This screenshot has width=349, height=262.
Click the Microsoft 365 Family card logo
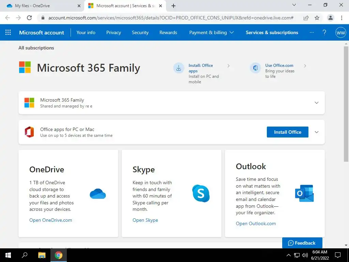[29, 103]
